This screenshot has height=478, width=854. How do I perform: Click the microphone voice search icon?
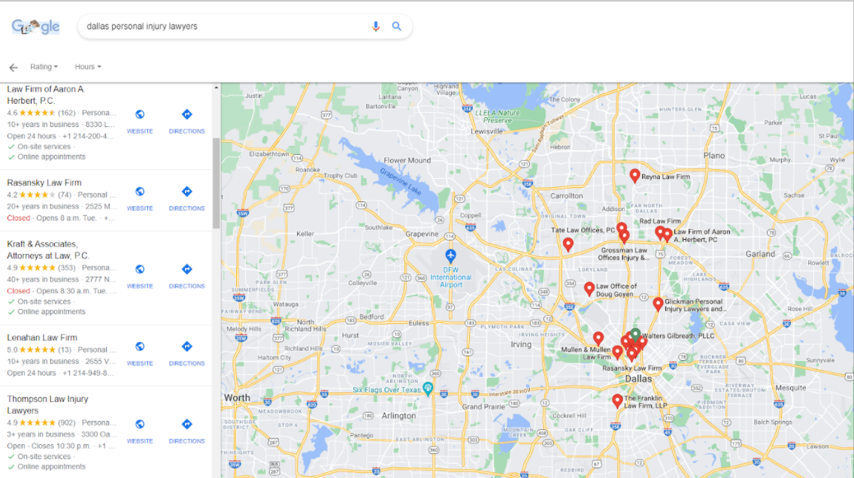point(376,26)
